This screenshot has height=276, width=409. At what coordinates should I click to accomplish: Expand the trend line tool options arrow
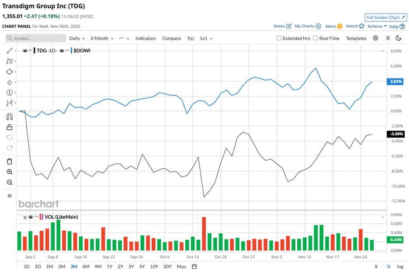tap(15, 51)
